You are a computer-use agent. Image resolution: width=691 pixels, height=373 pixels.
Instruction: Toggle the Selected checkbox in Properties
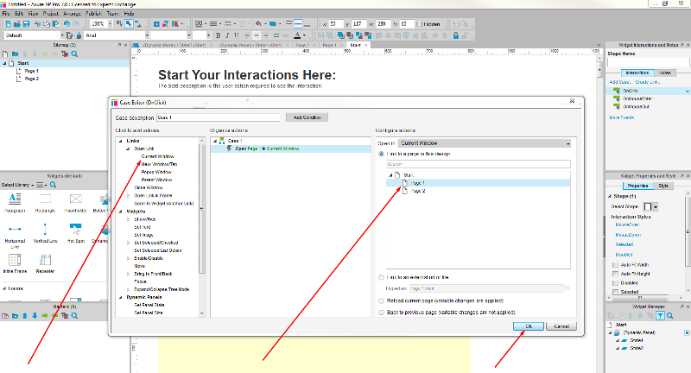pos(615,292)
